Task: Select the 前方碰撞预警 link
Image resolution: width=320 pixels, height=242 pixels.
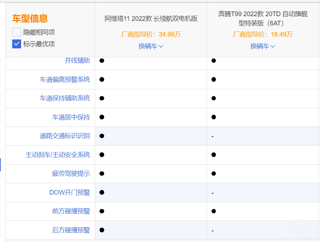Action: 71,211
